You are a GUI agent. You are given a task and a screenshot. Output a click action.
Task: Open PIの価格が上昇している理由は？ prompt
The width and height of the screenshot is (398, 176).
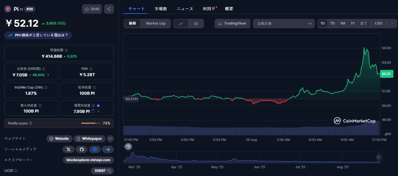coord(38,35)
